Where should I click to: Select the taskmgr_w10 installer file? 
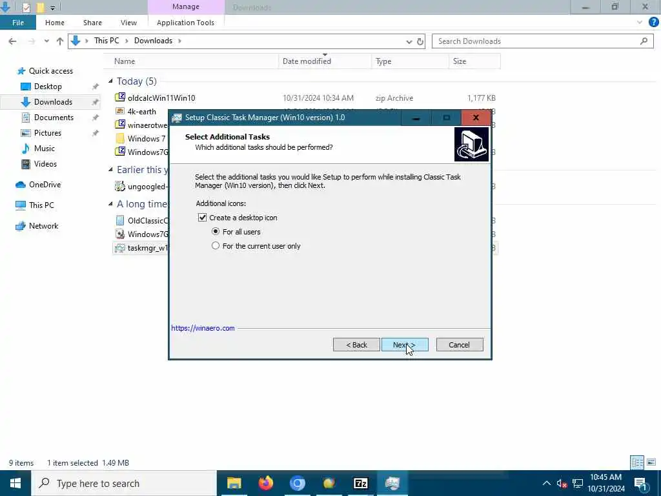pyautogui.click(x=141, y=248)
